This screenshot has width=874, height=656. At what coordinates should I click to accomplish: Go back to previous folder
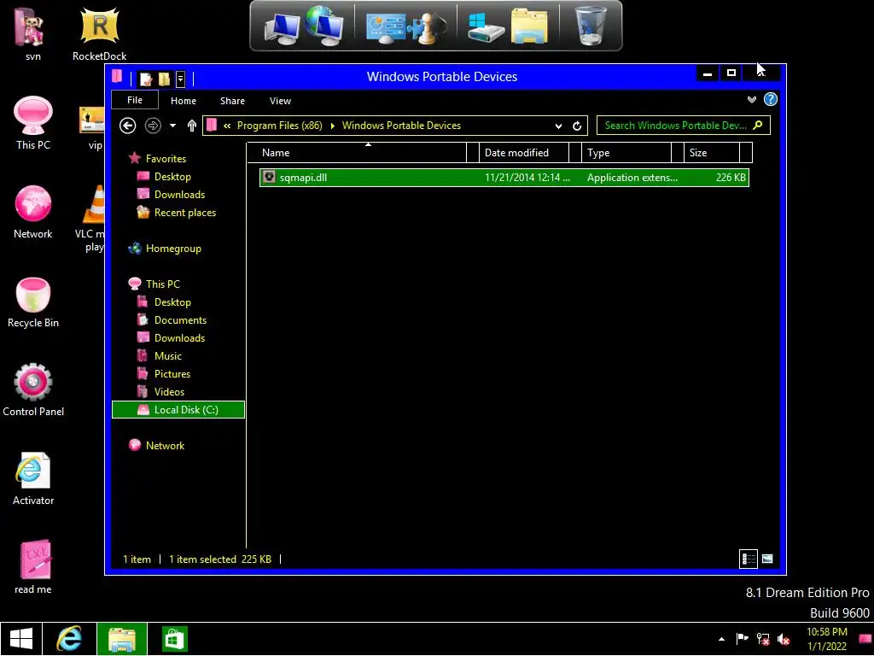(x=128, y=126)
